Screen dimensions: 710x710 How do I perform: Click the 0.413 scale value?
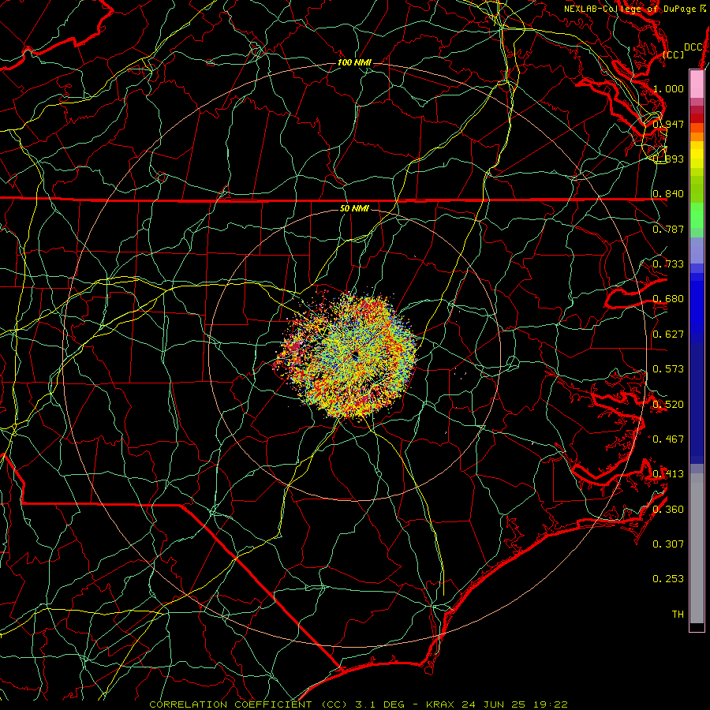pyautogui.click(x=668, y=474)
